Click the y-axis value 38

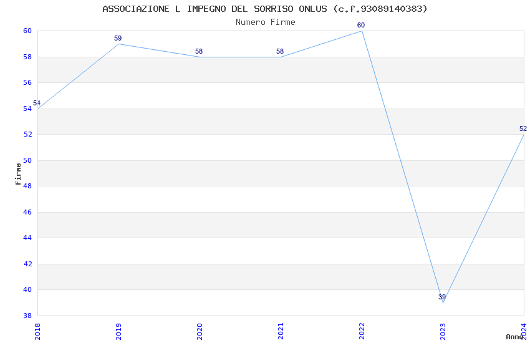27,316
